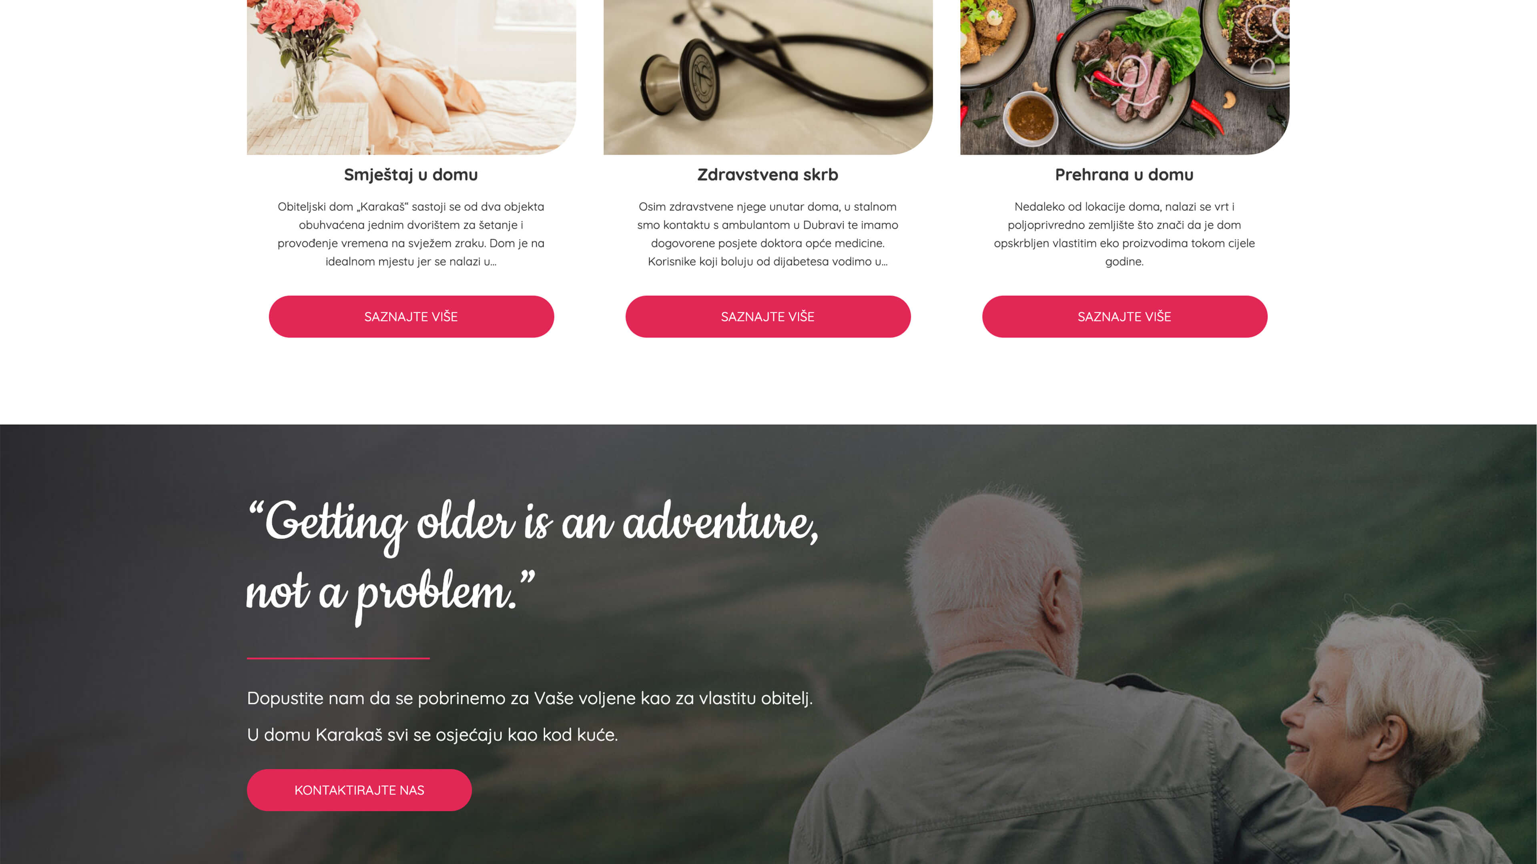Click the stethoscope image
This screenshot has height=864, width=1537.
point(768,77)
